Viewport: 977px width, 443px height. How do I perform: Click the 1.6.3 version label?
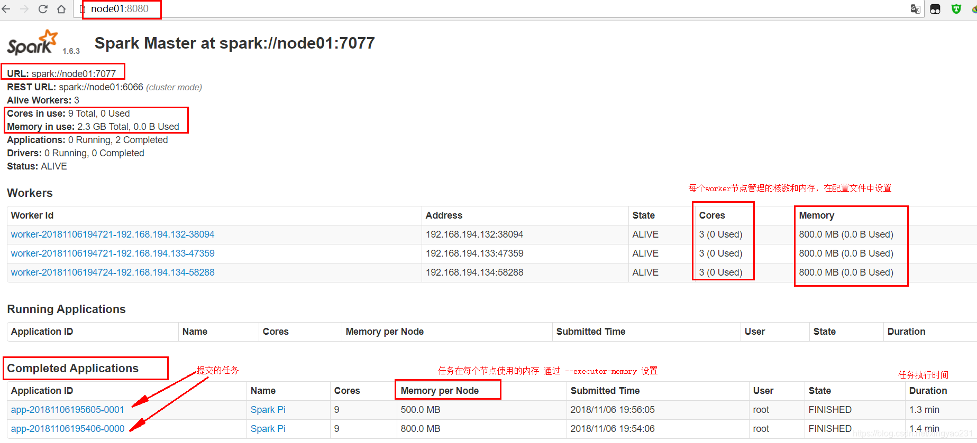pyautogui.click(x=71, y=51)
